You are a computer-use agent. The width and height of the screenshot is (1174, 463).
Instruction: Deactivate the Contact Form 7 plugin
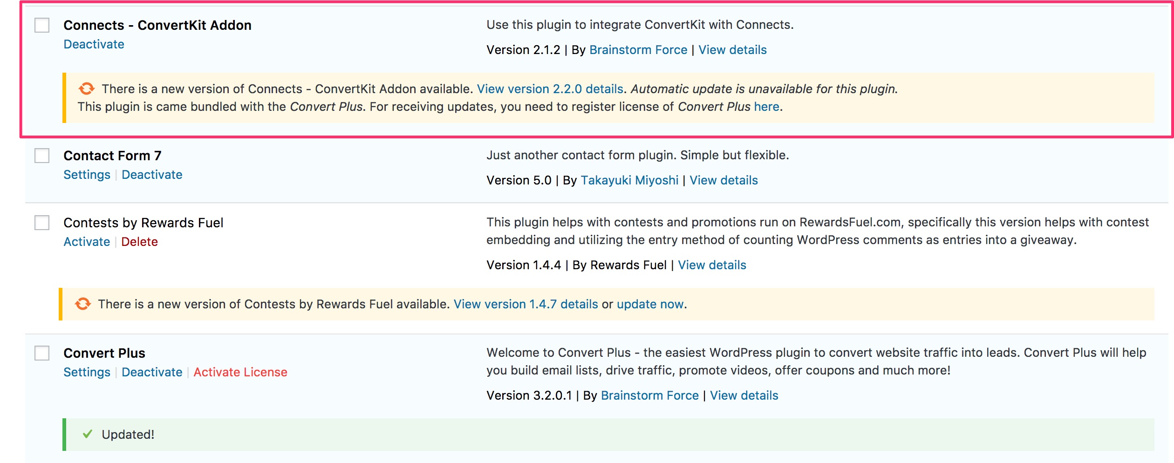[152, 175]
